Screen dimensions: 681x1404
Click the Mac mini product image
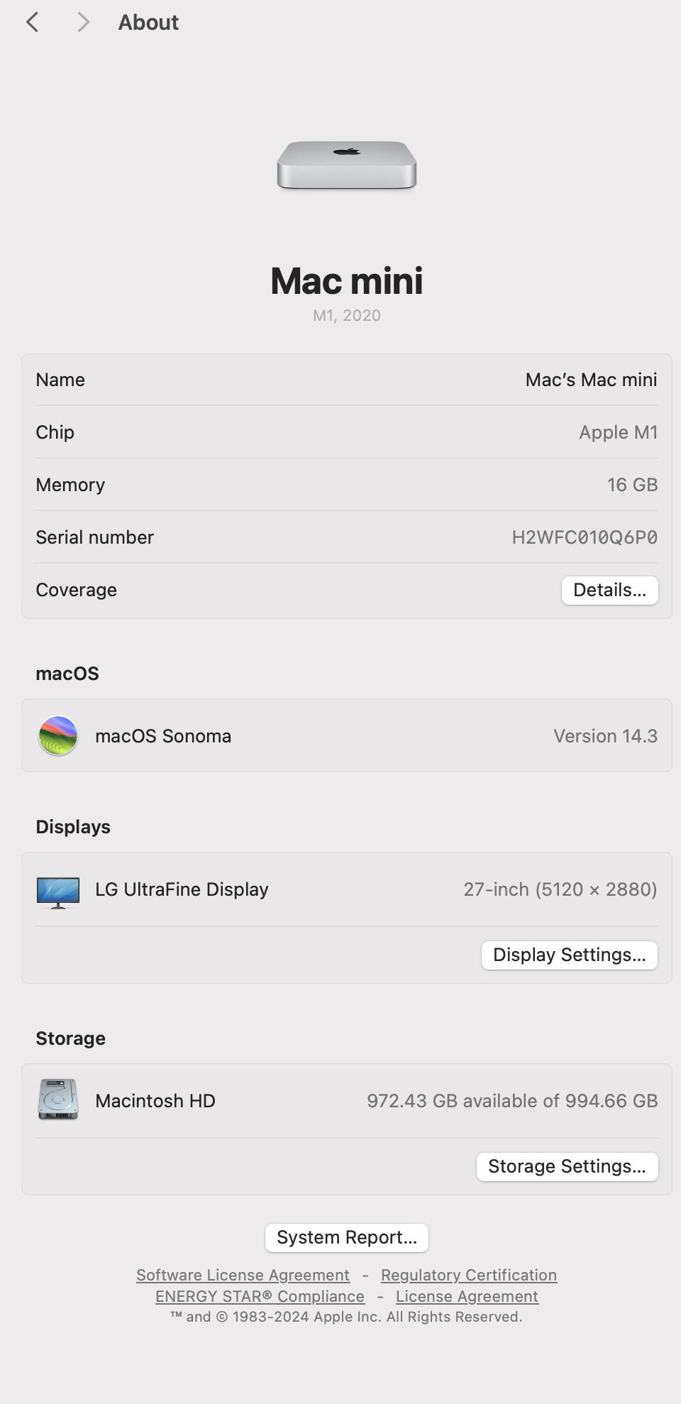tap(346, 165)
